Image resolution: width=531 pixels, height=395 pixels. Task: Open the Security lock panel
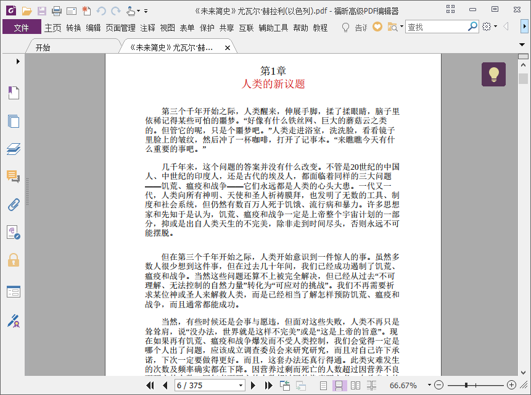click(x=14, y=260)
